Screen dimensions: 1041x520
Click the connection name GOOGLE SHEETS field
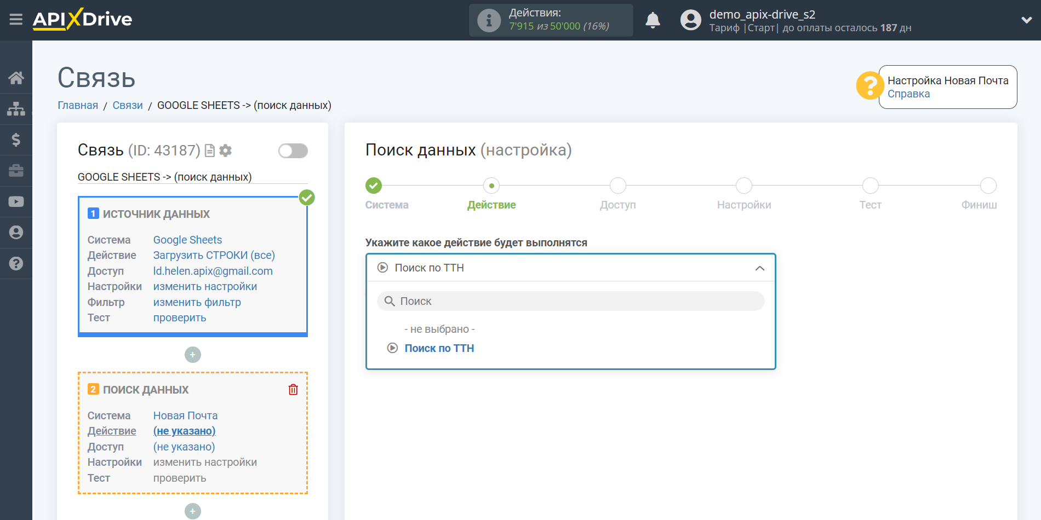coord(192,177)
